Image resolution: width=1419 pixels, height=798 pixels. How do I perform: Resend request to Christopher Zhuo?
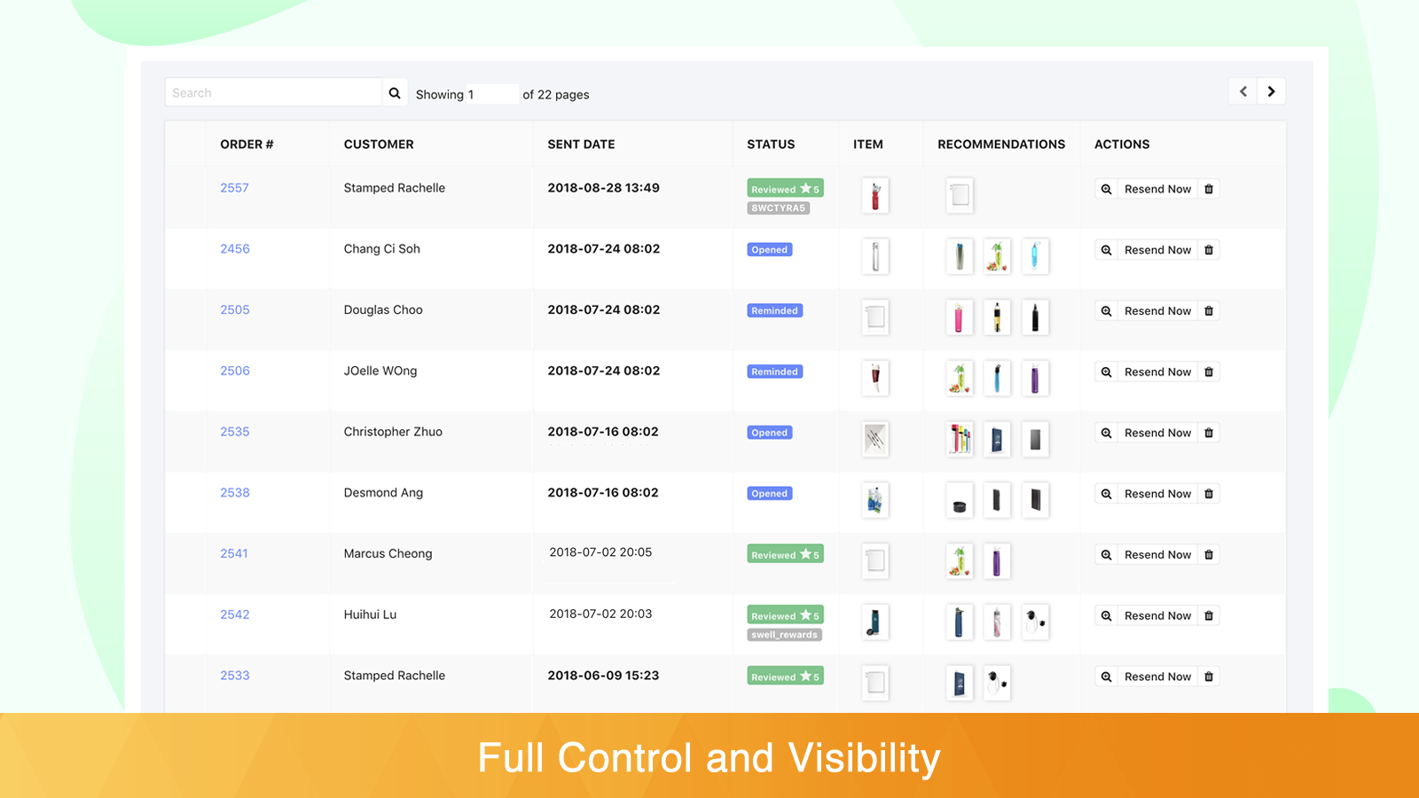point(1157,433)
